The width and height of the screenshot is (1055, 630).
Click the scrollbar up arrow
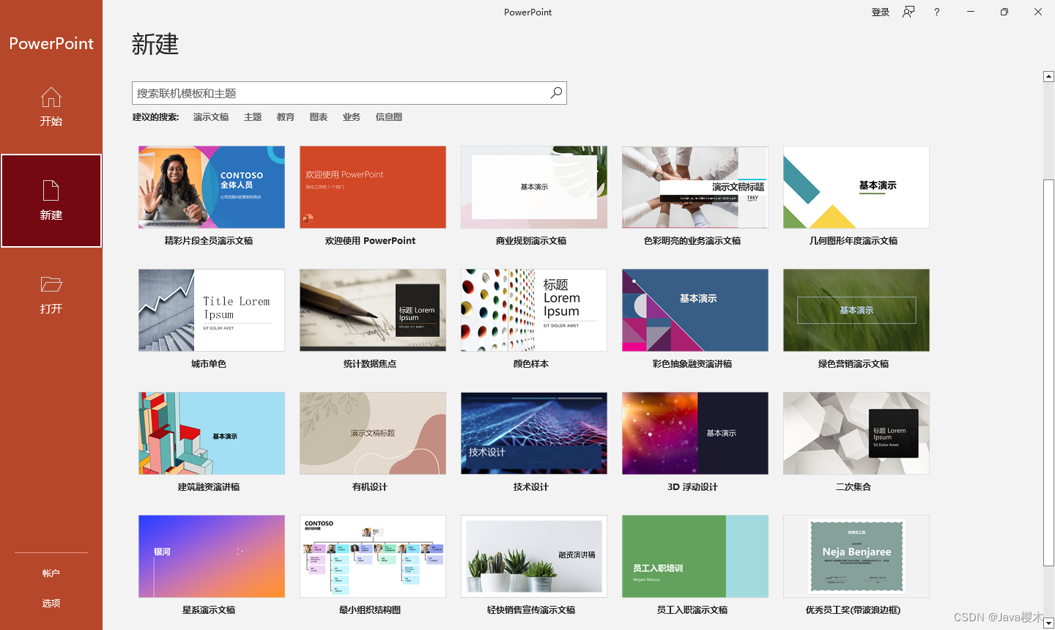[x=1048, y=76]
